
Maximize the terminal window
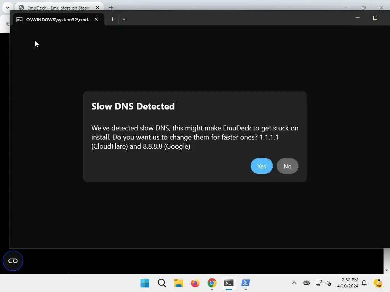375,18
